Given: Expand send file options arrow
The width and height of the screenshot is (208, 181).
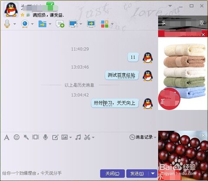Looking at the screenshot, I should 50,24.
